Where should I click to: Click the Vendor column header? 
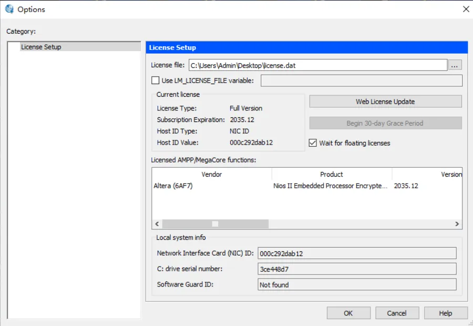tap(211, 174)
